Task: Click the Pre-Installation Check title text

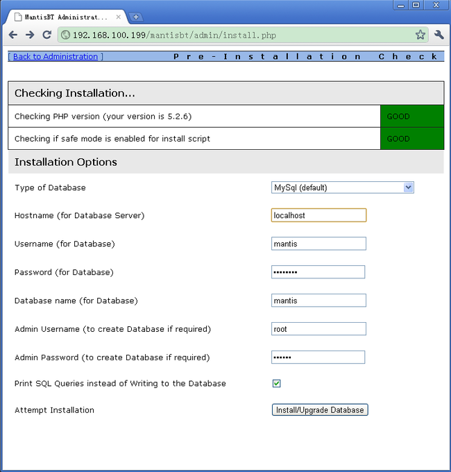Action: [305, 56]
